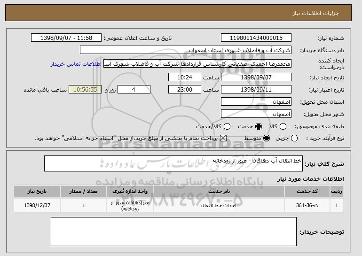Click the general need description text box
The image size is (362, 256).
pos(173,163)
